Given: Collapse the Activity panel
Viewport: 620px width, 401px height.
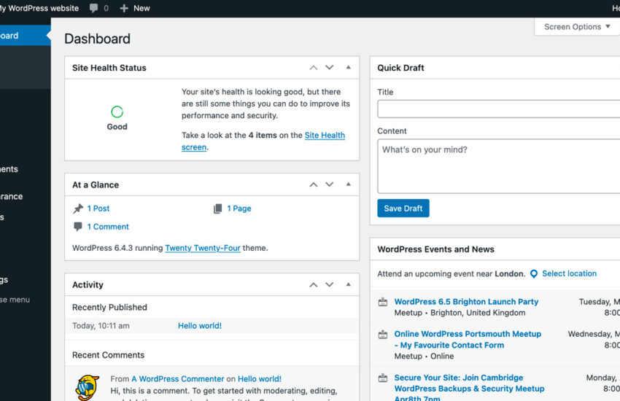Looking at the screenshot, I should pyautogui.click(x=348, y=285).
